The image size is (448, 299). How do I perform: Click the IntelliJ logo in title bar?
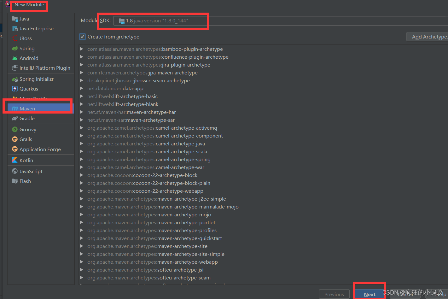coord(8,4)
